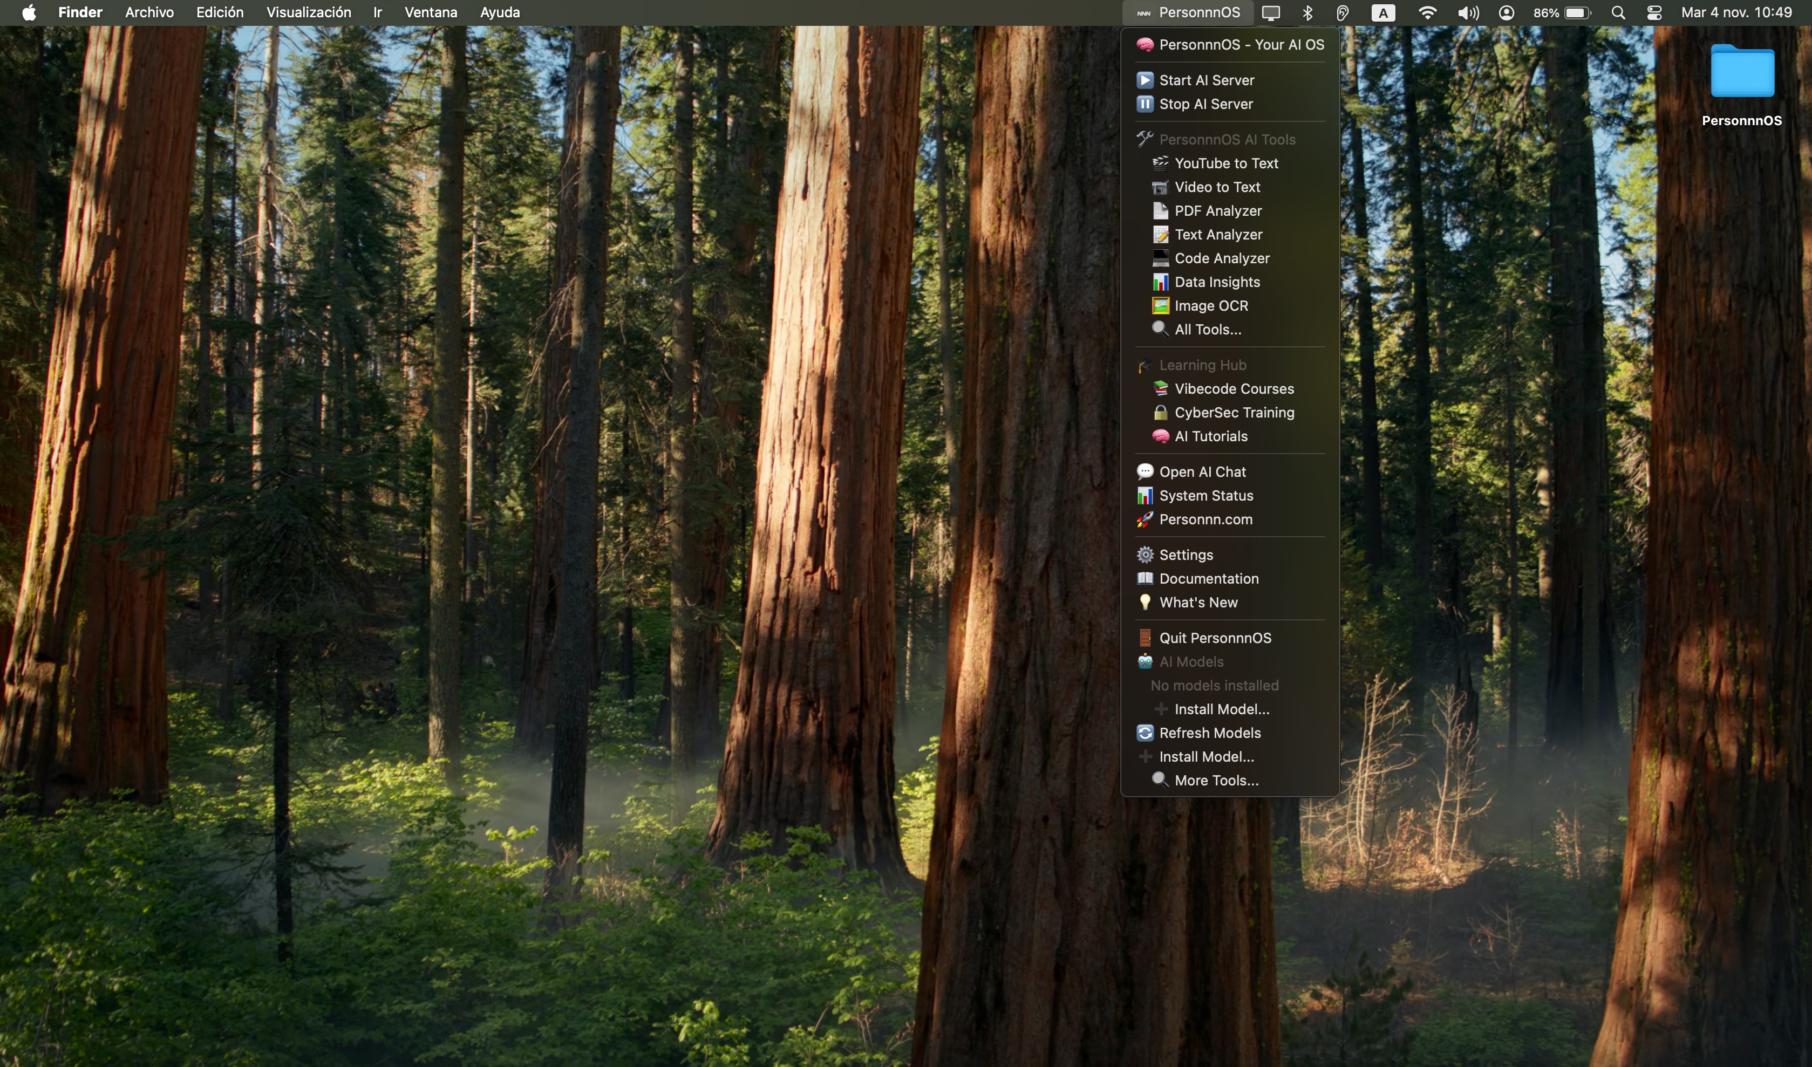
Task: Launch the PDF Analyzer tool
Action: (x=1218, y=211)
